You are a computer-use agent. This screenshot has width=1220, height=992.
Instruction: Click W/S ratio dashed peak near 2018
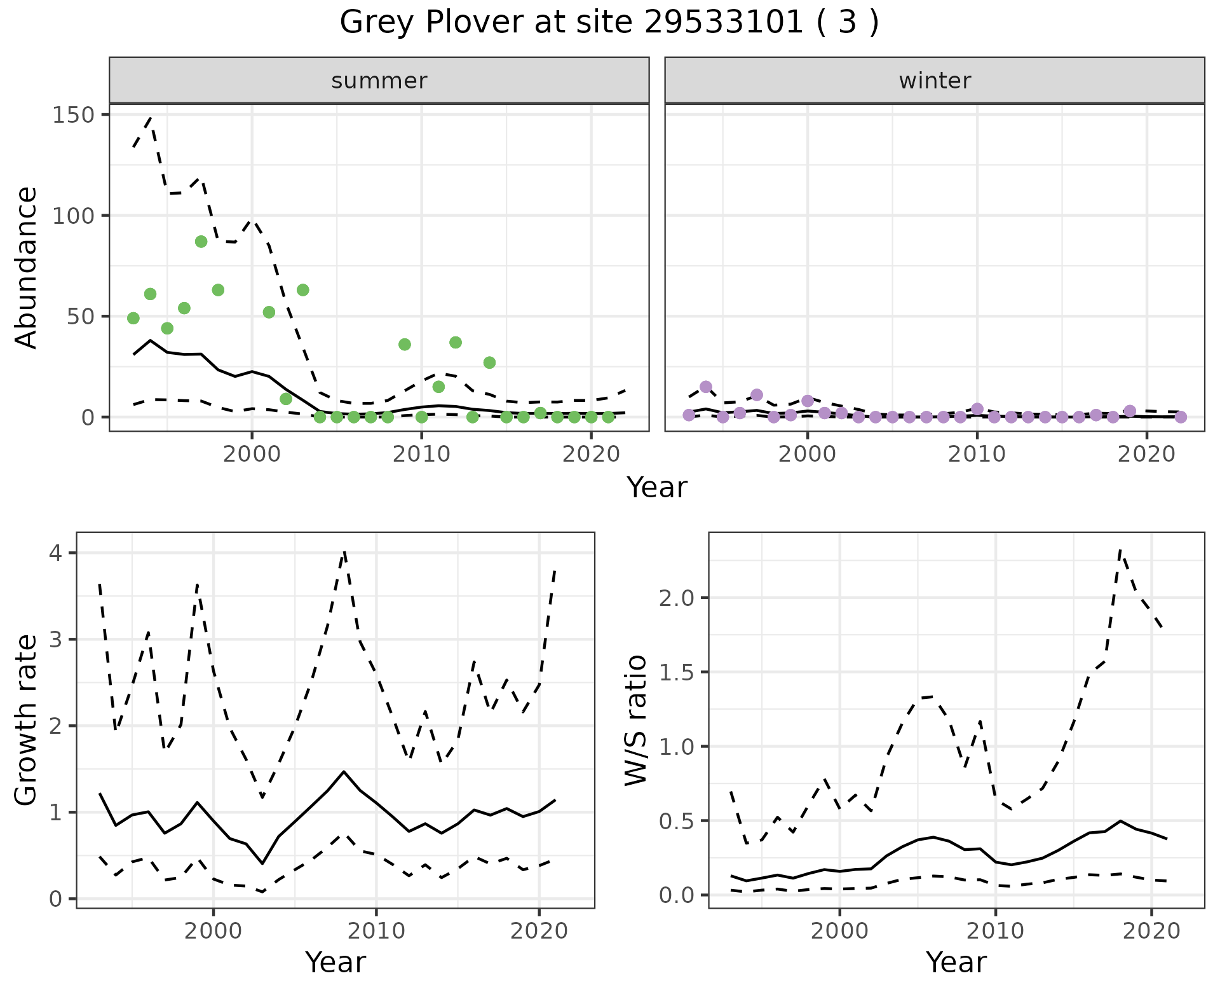(x=1120, y=549)
